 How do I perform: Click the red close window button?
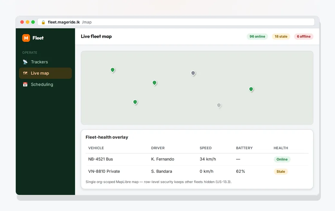(x=22, y=22)
